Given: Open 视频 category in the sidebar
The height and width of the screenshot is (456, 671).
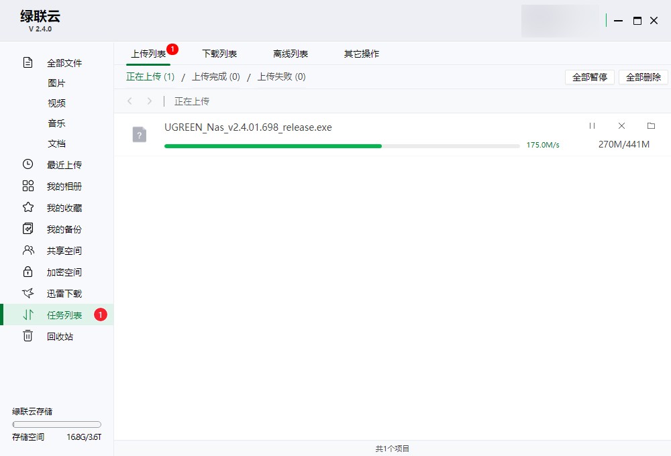Looking at the screenshot, I should click(x=57, y=103).
